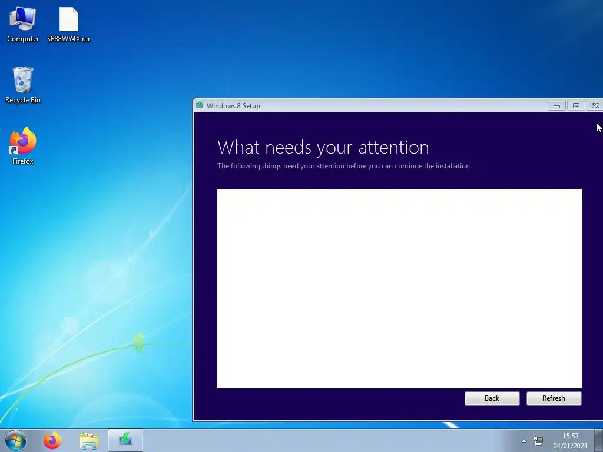Click the Refresh button in Setup

pos(554,398)
